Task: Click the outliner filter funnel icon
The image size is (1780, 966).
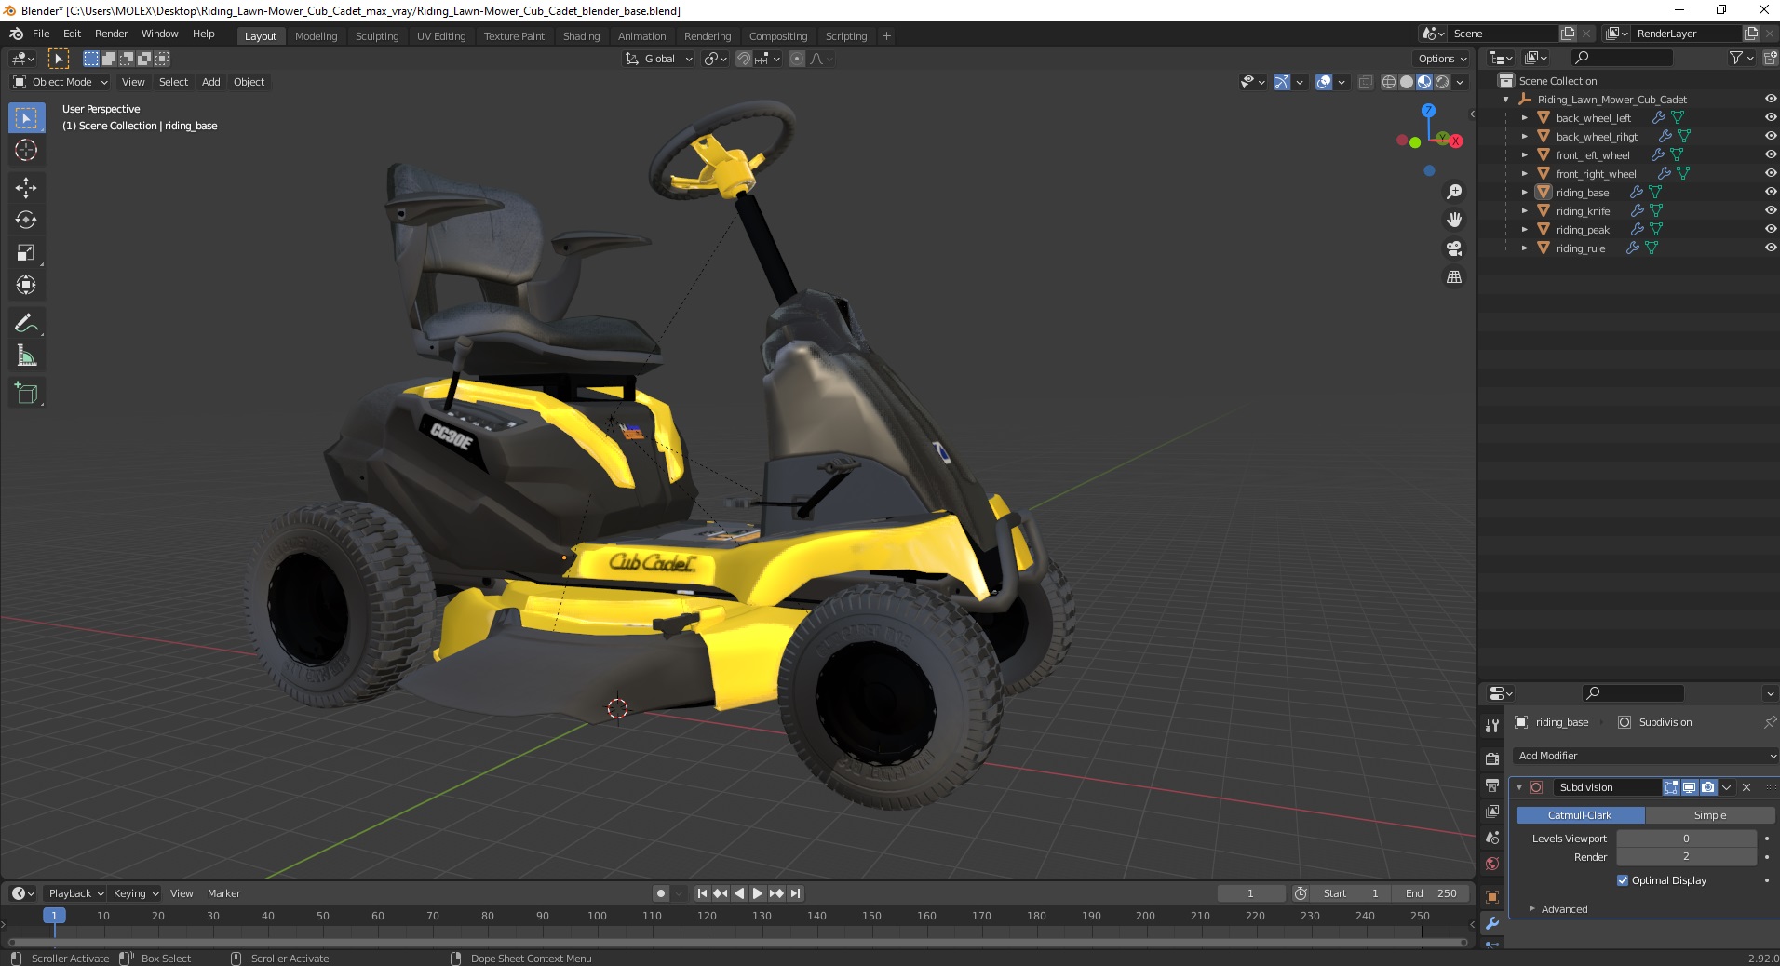Action: tap(1736, 58)
